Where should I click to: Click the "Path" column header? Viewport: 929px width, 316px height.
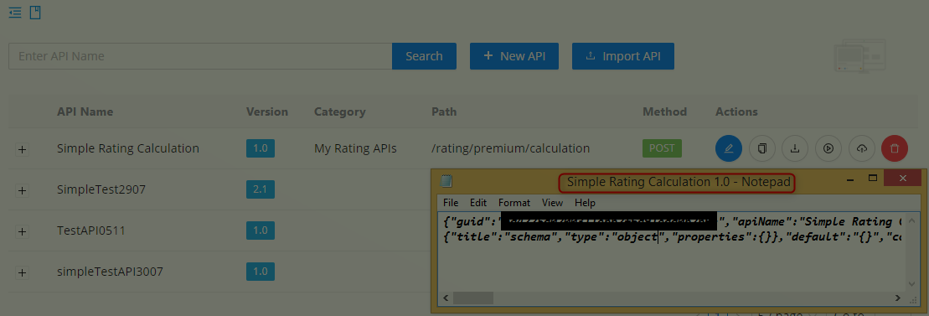point(444,111)
